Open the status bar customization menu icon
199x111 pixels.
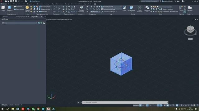click(x=197, y=105)
